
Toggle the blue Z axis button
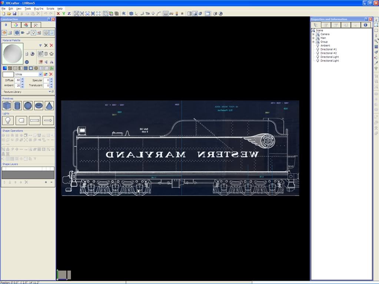point(69,14)
